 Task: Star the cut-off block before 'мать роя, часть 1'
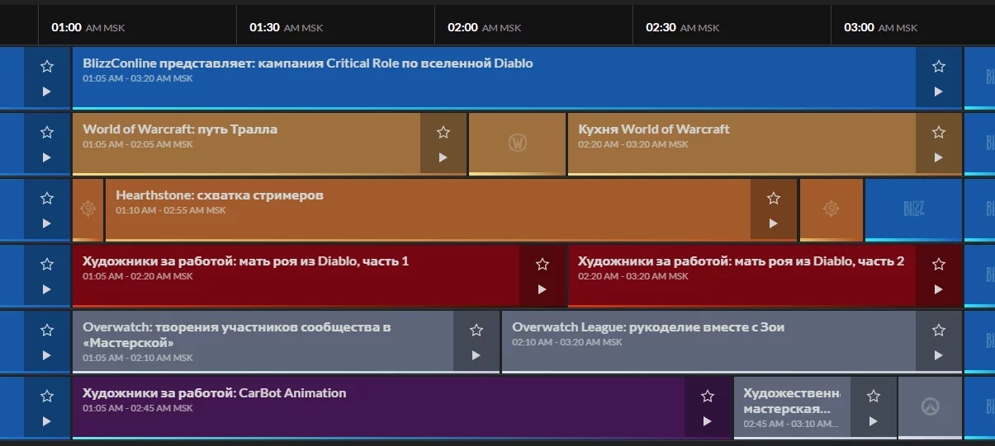47,264
